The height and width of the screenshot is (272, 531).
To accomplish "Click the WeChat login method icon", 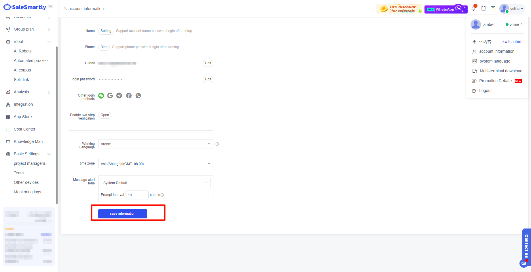I will coord(101,96).
